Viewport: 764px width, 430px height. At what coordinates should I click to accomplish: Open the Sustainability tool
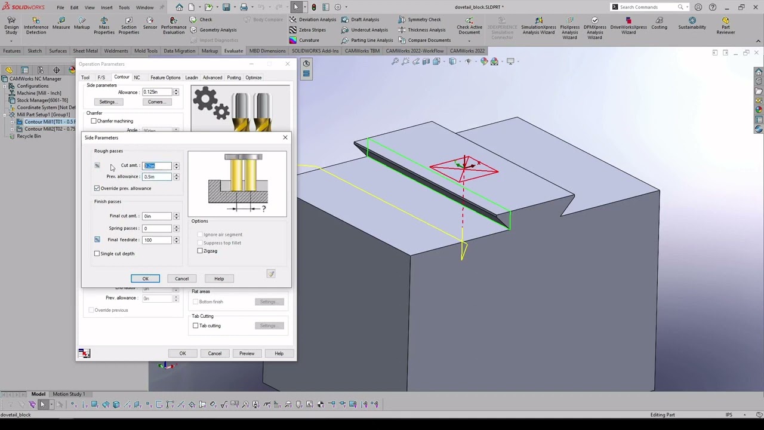pos(692,23)
